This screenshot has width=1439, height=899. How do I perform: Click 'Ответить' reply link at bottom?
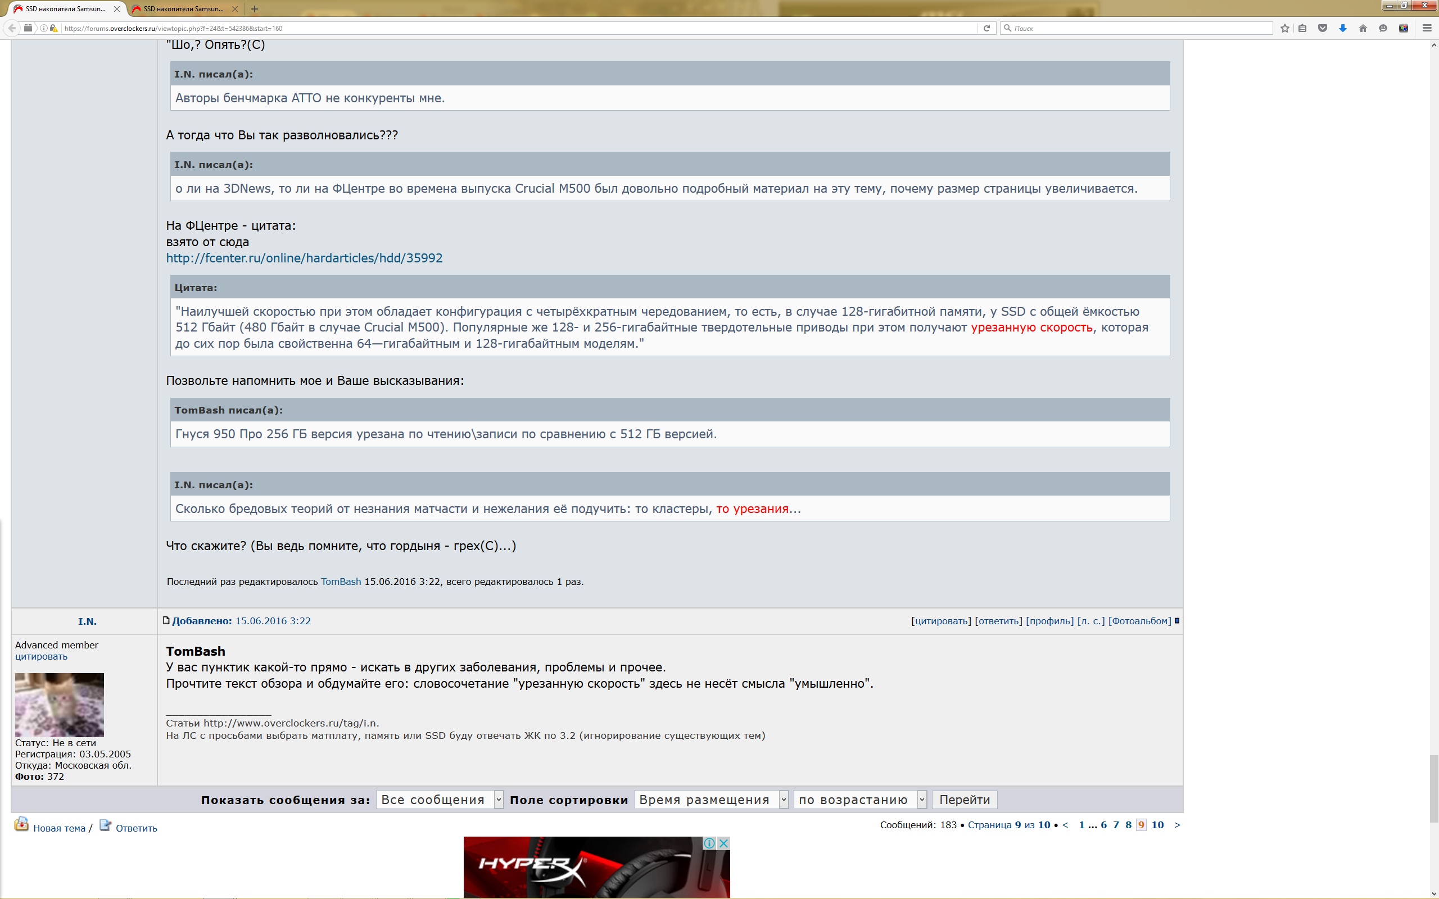point(136,828)
